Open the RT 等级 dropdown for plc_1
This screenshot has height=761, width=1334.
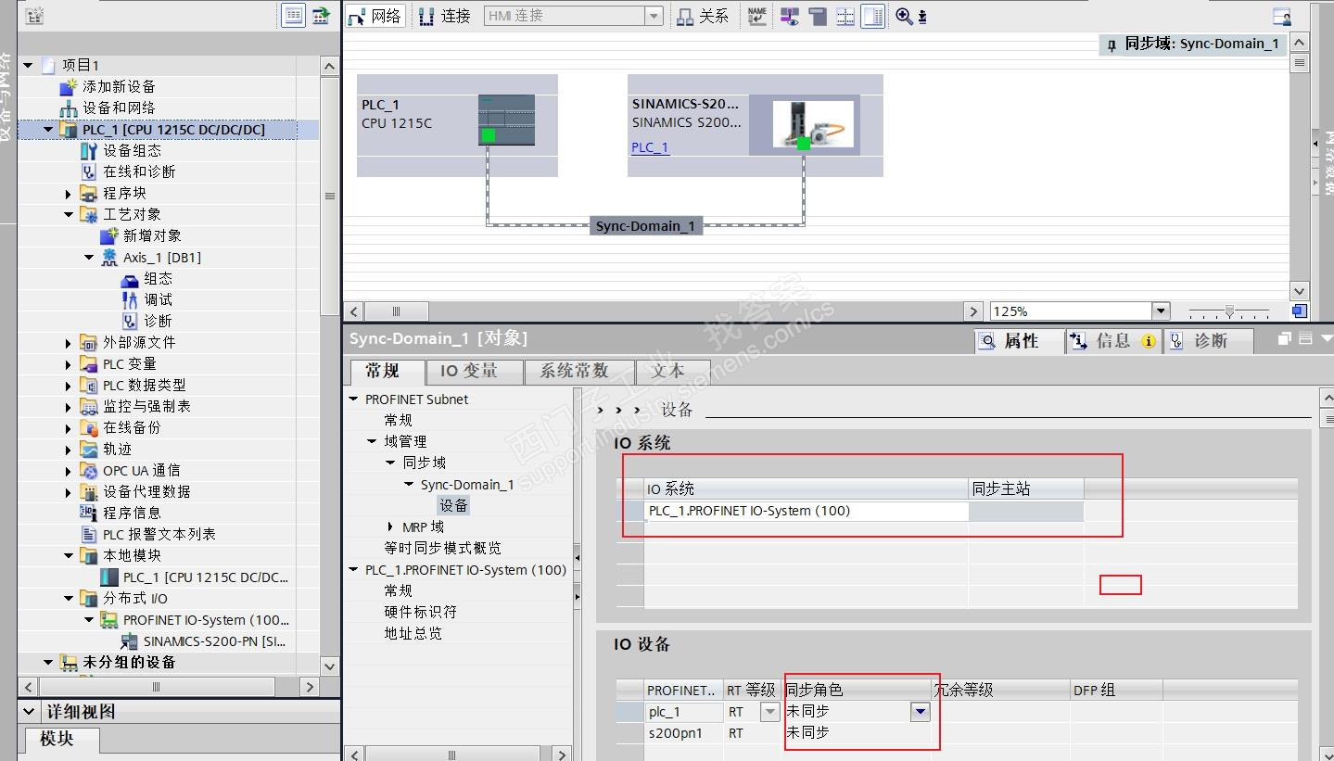(769, 712)
